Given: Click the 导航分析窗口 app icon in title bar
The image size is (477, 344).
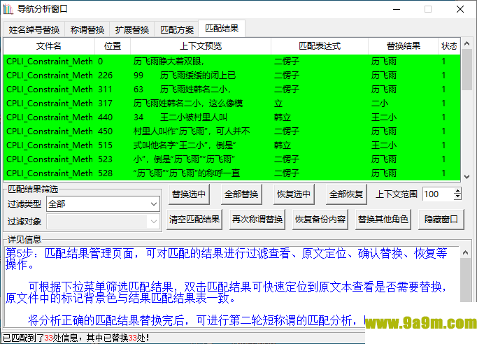Looking at the screenshot, I should (8, 9).
